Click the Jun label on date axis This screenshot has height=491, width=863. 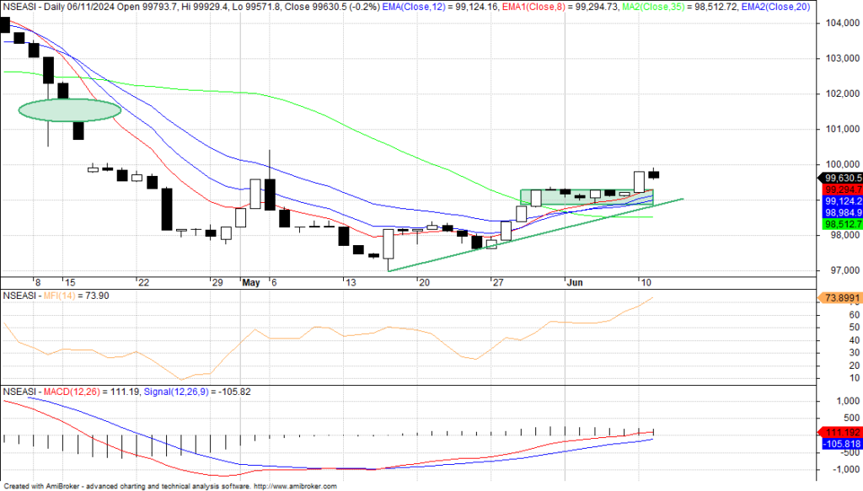pos(576,282)
